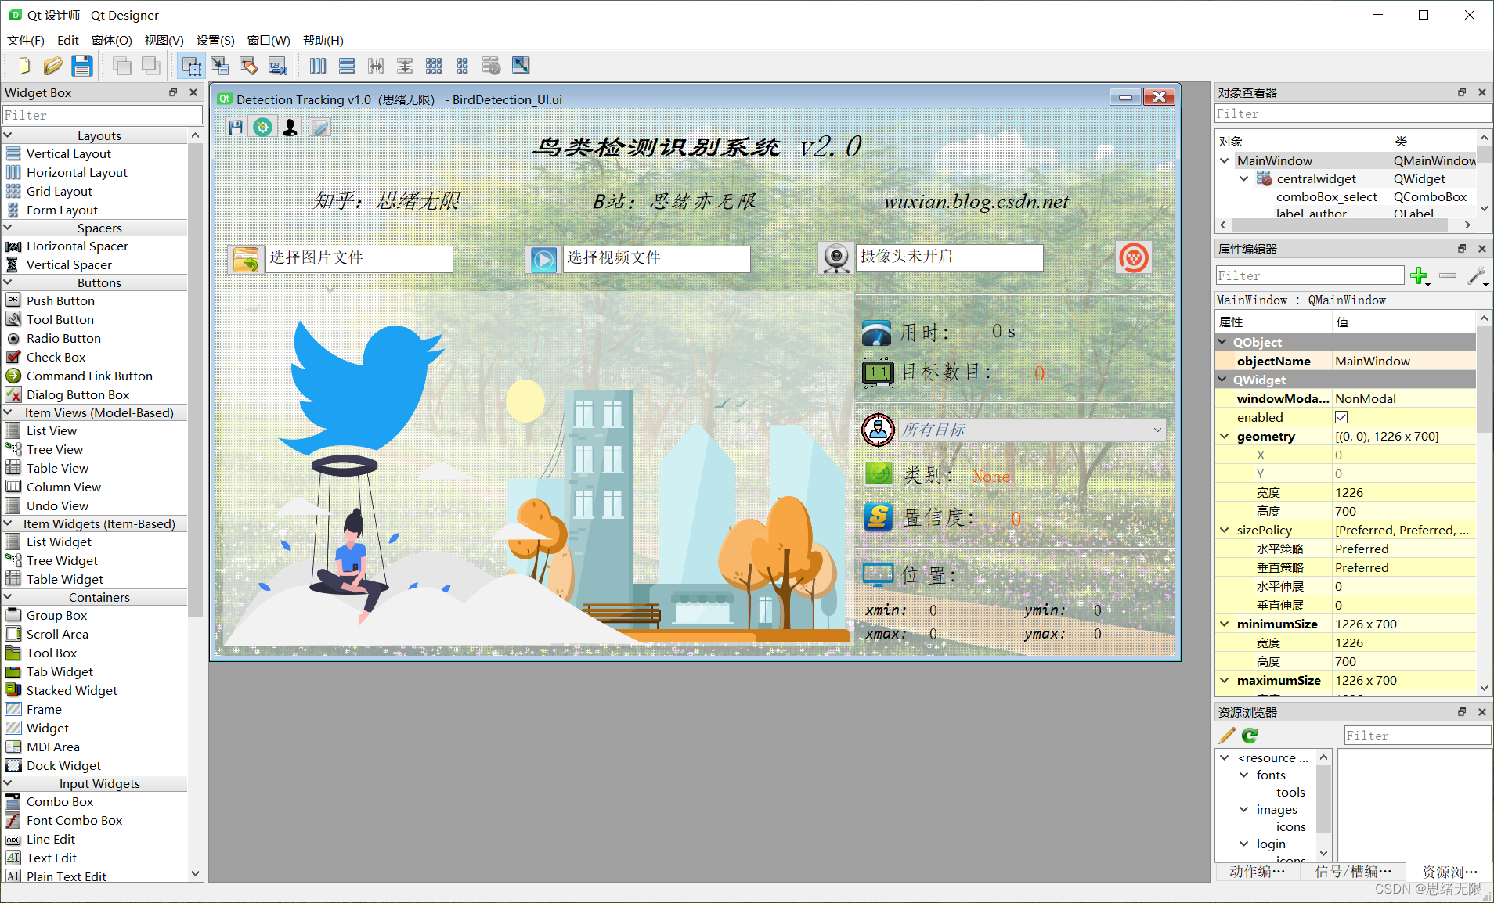Select Tool Button in Widget Box
This screenshot has width=1494, height=903.
point(60,319)
